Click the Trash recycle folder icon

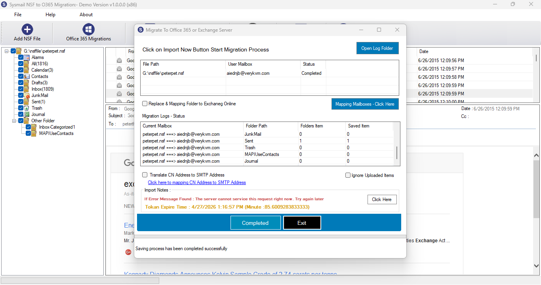27,108
